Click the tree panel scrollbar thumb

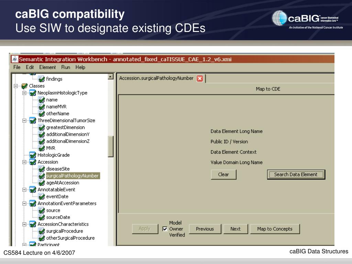pos(110,146)
